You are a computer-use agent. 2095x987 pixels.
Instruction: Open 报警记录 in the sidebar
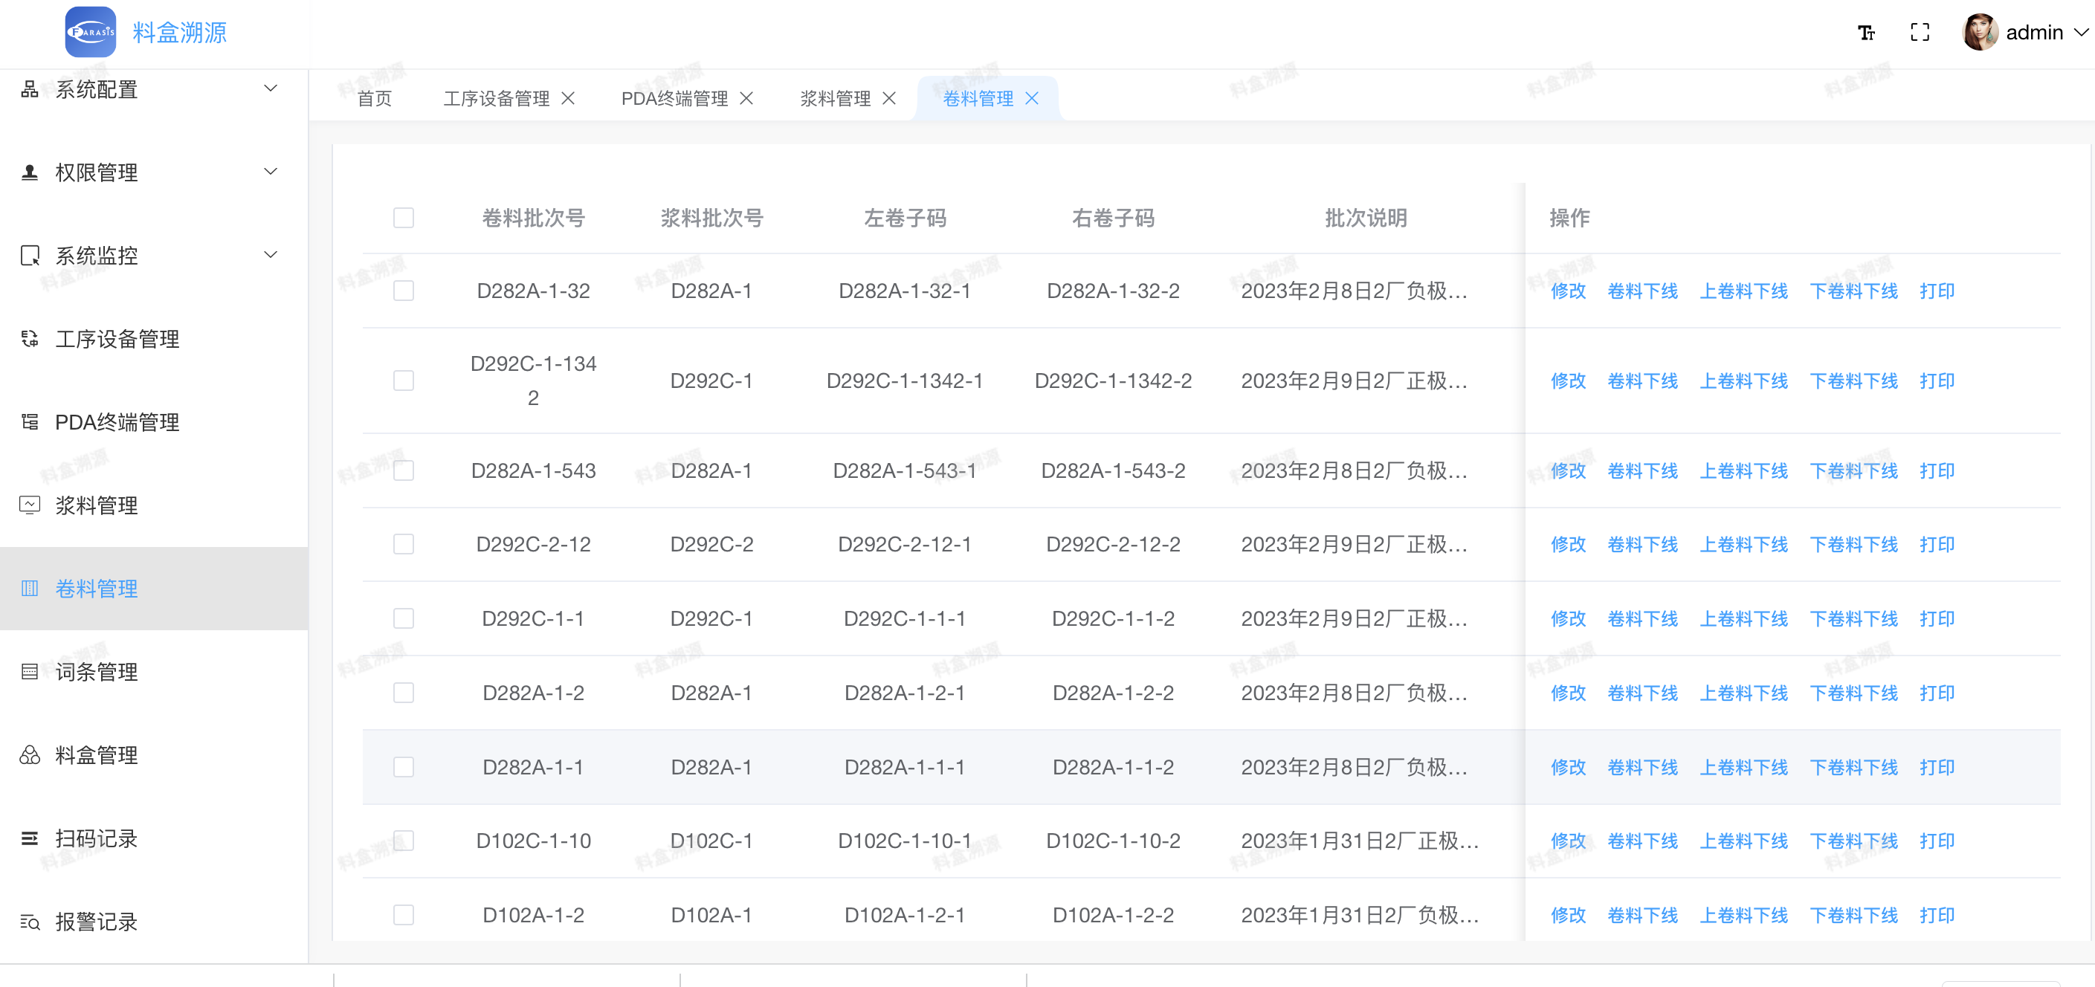[154, 922]
